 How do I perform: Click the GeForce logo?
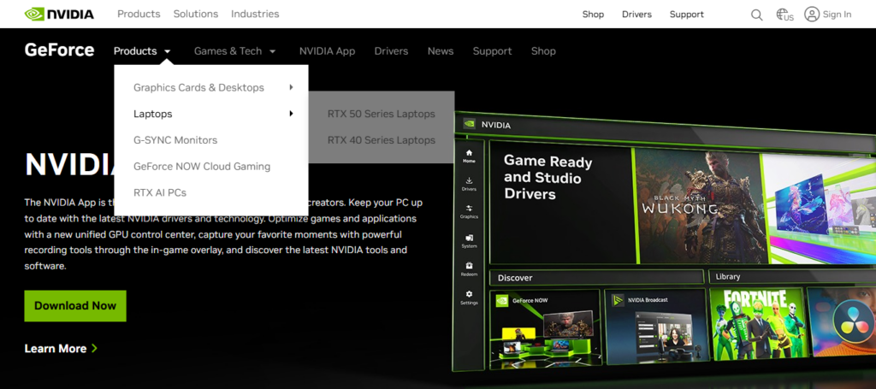pyautogui.click(x=59, y=50)
